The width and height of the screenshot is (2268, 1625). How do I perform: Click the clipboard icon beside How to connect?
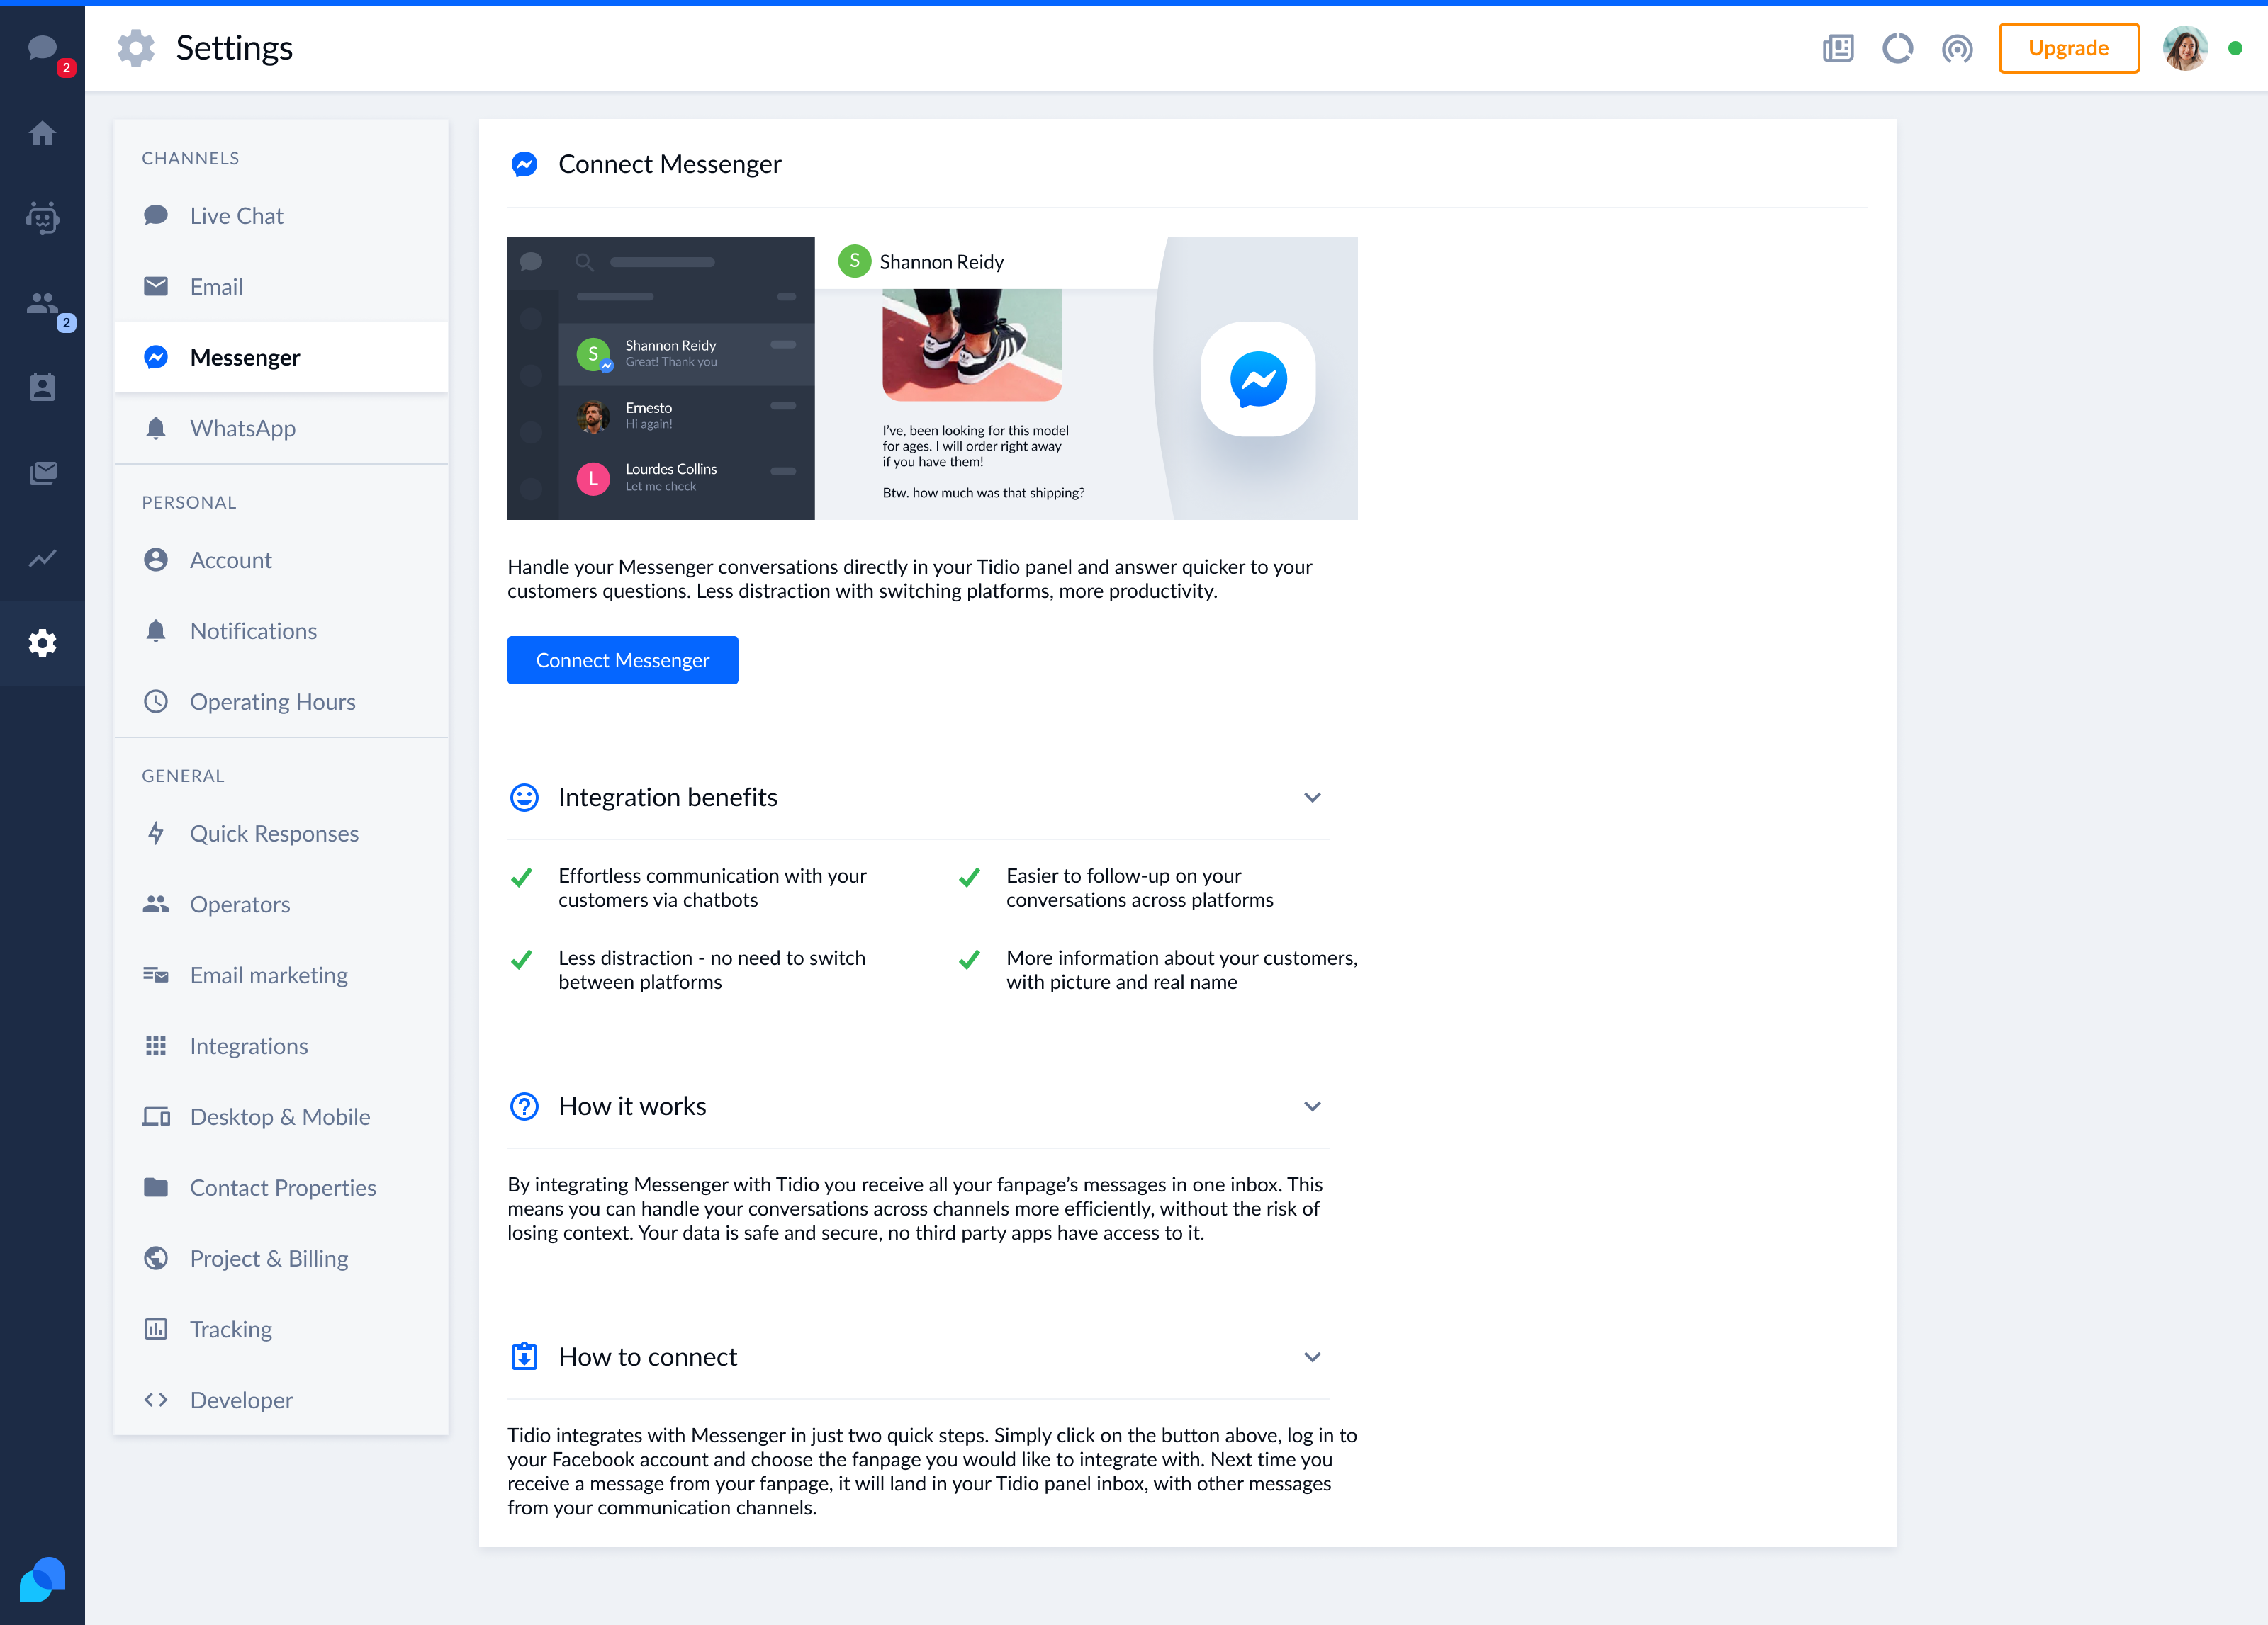coord(524,1357)
